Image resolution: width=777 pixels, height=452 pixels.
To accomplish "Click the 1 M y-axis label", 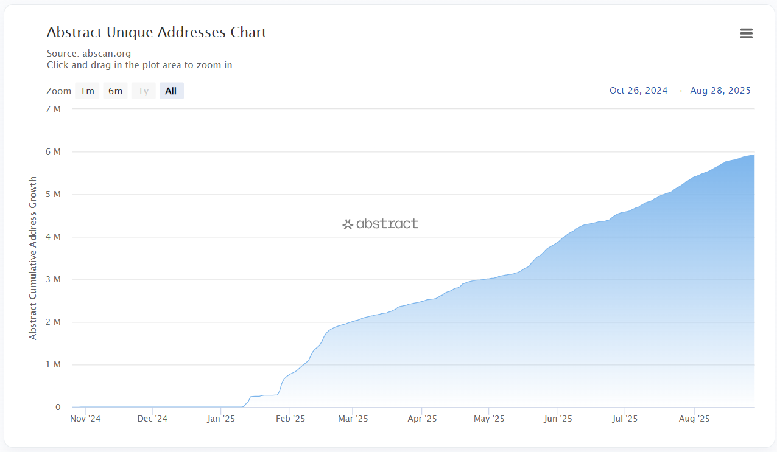I will (x=54, y=364).
